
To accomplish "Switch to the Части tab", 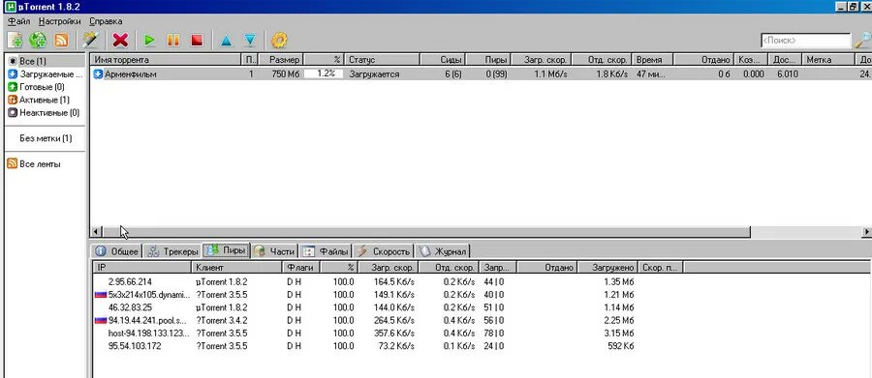I will 275,251.
